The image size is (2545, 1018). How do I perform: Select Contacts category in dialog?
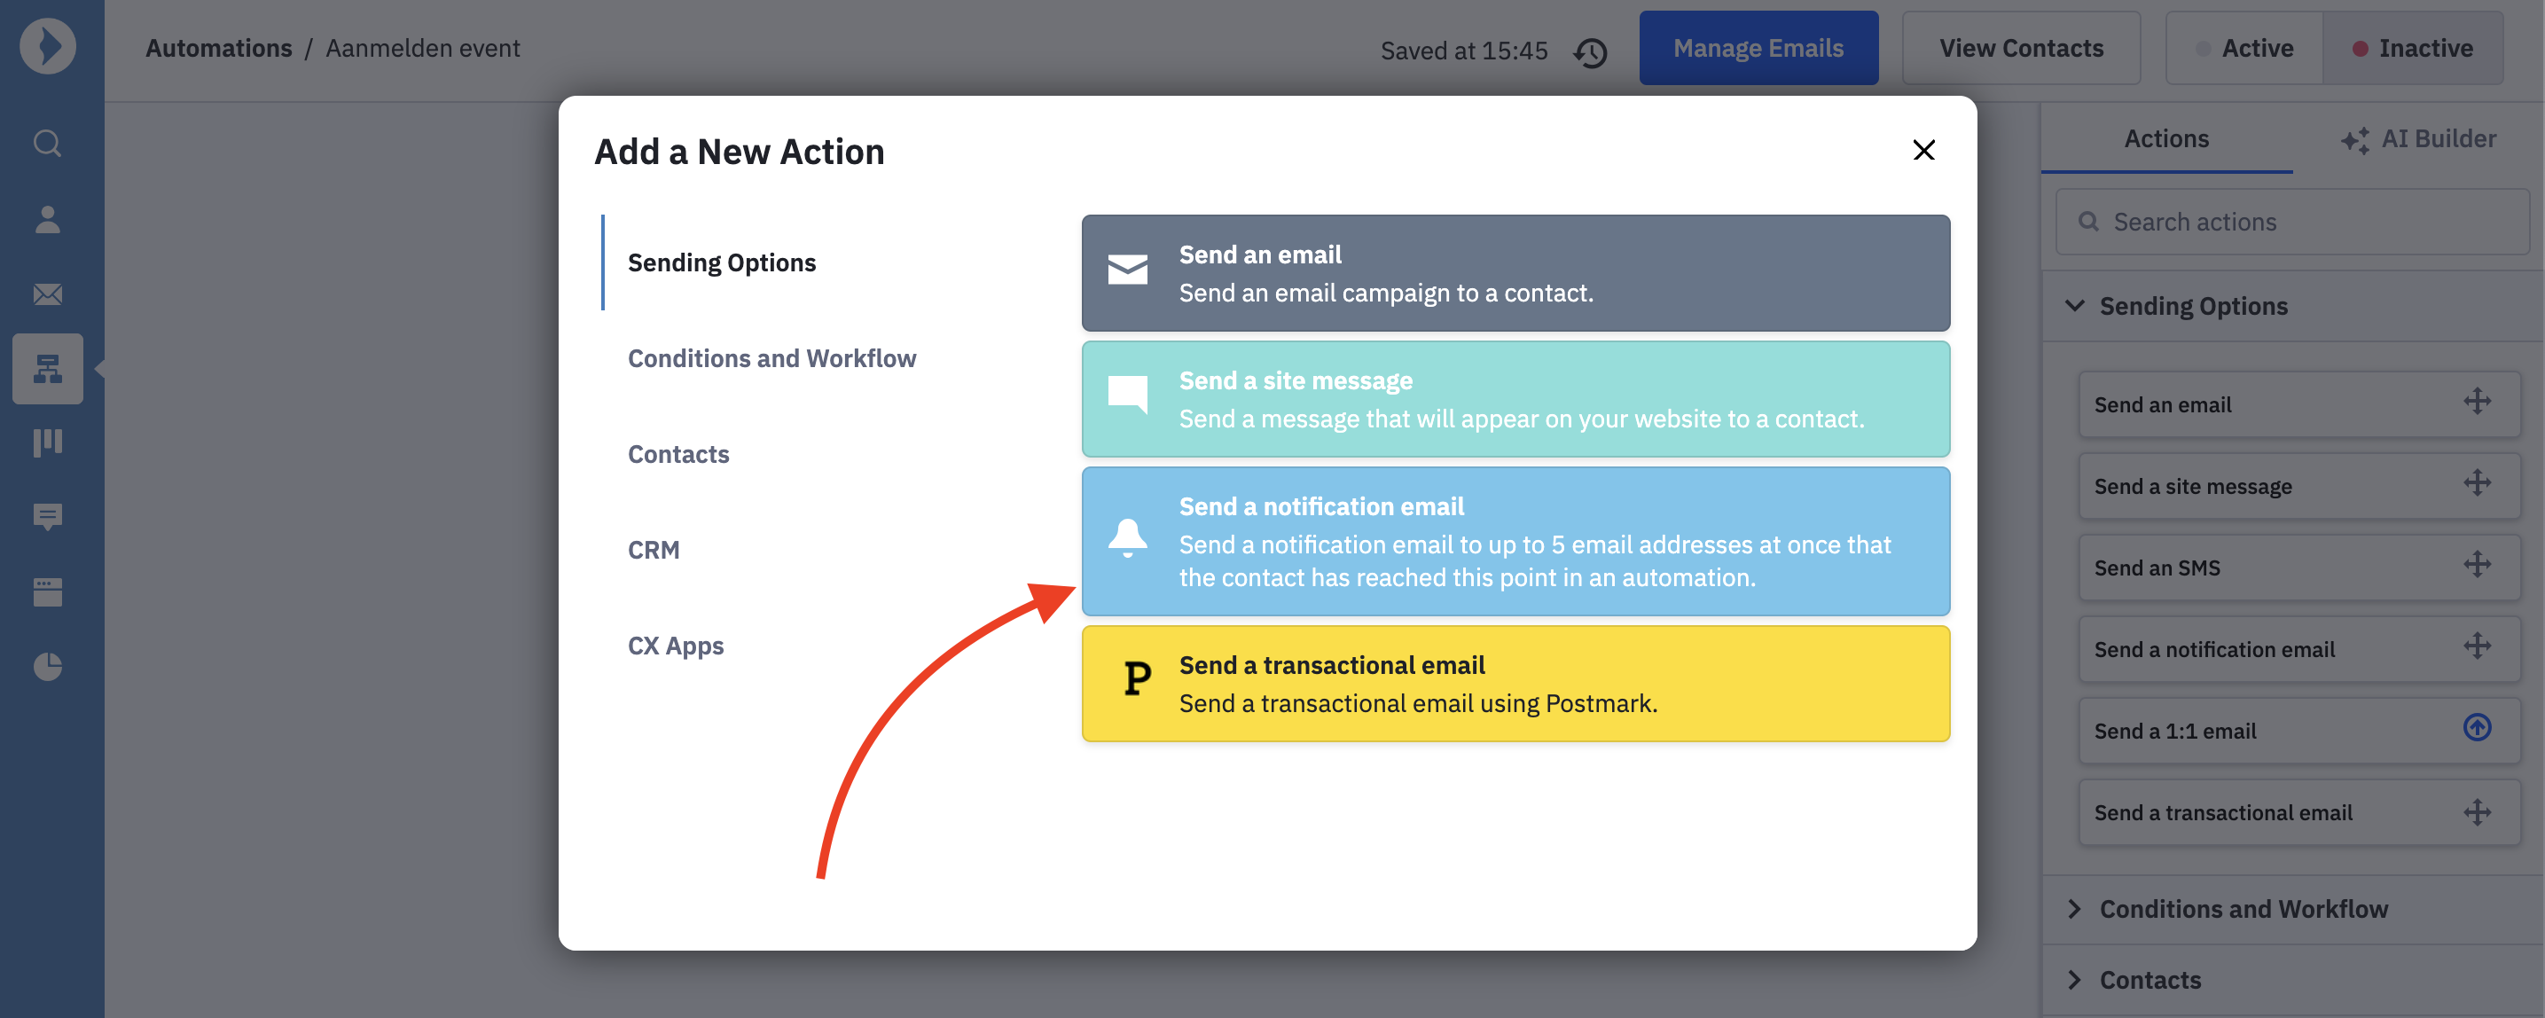point(678,455)
